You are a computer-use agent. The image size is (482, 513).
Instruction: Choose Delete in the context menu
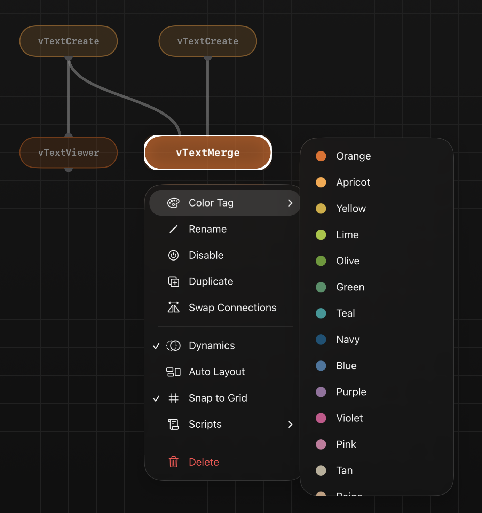[225, 462]
